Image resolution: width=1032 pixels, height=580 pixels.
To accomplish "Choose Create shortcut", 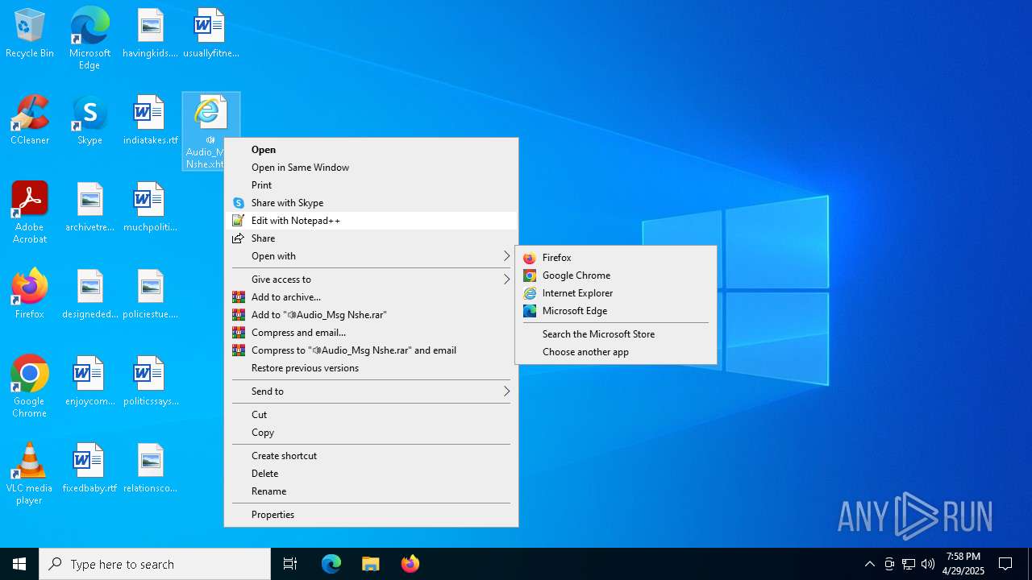I will click(371, 456).
